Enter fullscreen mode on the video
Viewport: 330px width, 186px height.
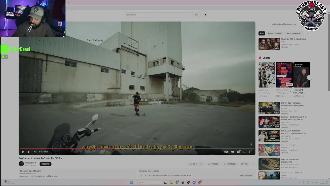click(251, 152)
